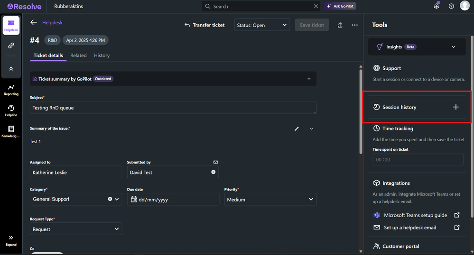Switch to the Related tab
Screen dimensions: 474x255
78,55
